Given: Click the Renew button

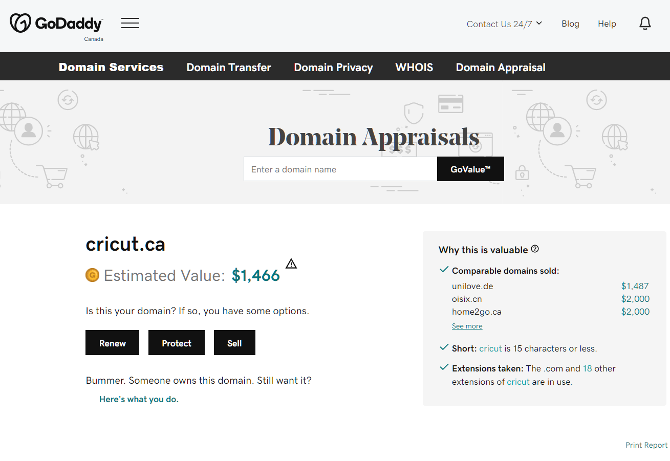Looking at the screenshot, I should (112, 343).
